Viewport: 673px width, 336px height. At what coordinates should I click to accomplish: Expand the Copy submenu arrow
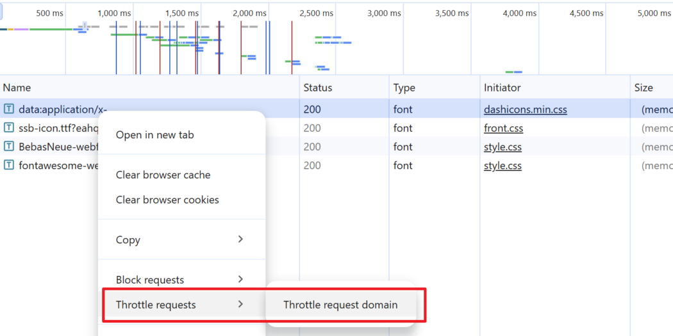(240, 239)
